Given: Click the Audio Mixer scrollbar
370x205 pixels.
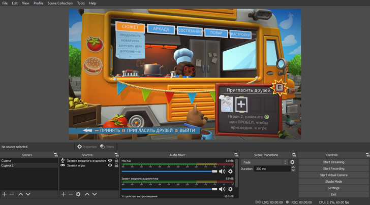Looking at the screenshot, I should (236, 173).
